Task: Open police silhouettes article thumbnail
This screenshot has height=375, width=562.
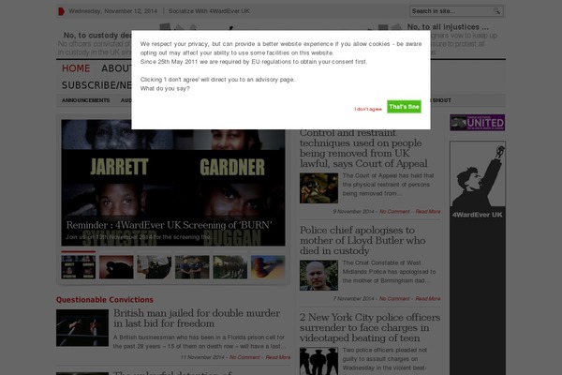Action: [318, 361]
